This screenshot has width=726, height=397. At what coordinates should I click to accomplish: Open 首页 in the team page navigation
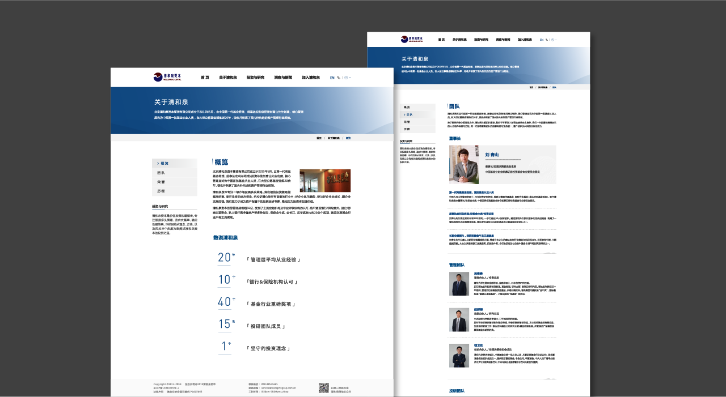441,40
